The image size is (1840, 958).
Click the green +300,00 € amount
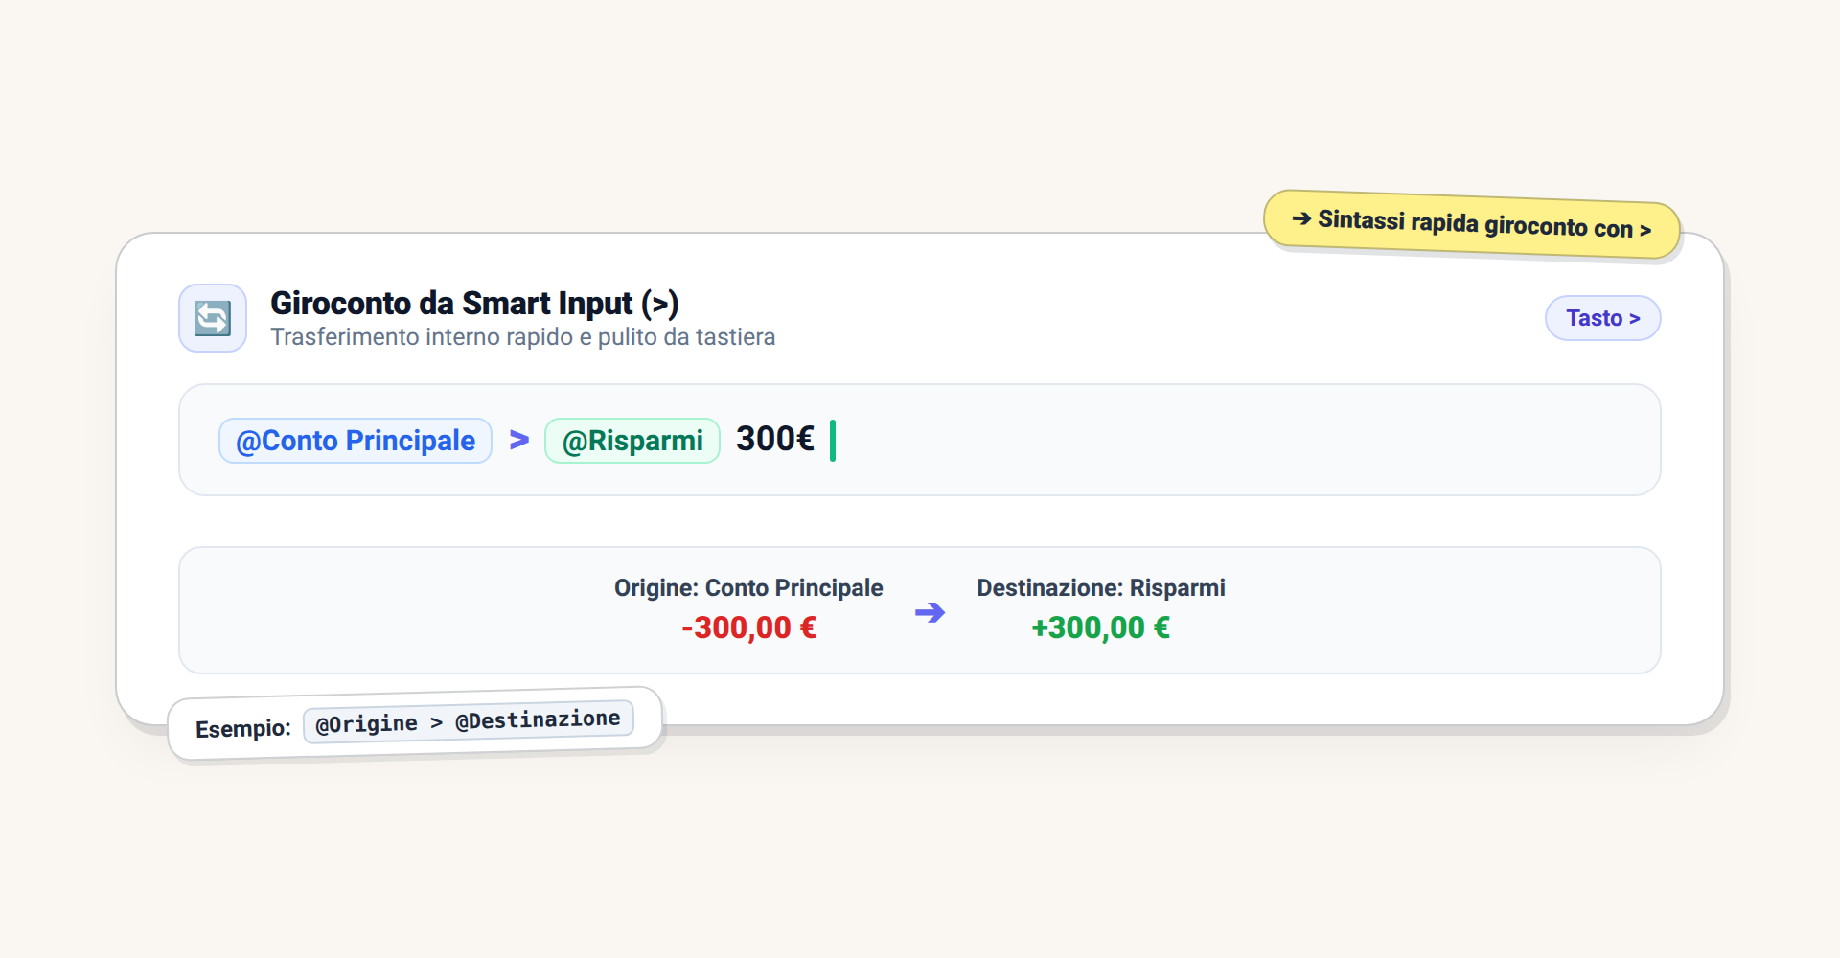(1100, 627)
